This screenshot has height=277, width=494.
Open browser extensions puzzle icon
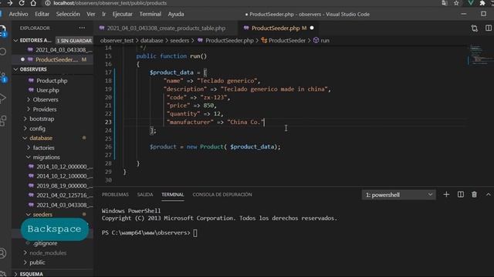tap(482, 3)
